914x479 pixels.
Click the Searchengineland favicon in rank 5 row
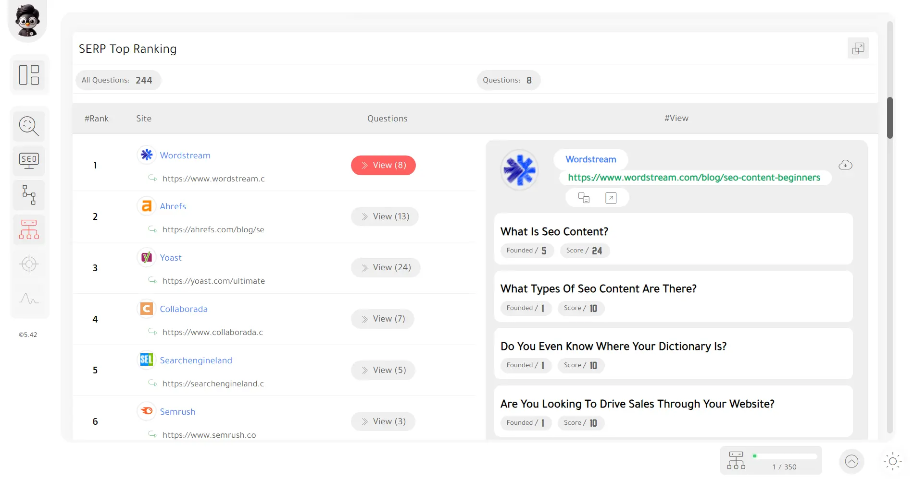147,359
